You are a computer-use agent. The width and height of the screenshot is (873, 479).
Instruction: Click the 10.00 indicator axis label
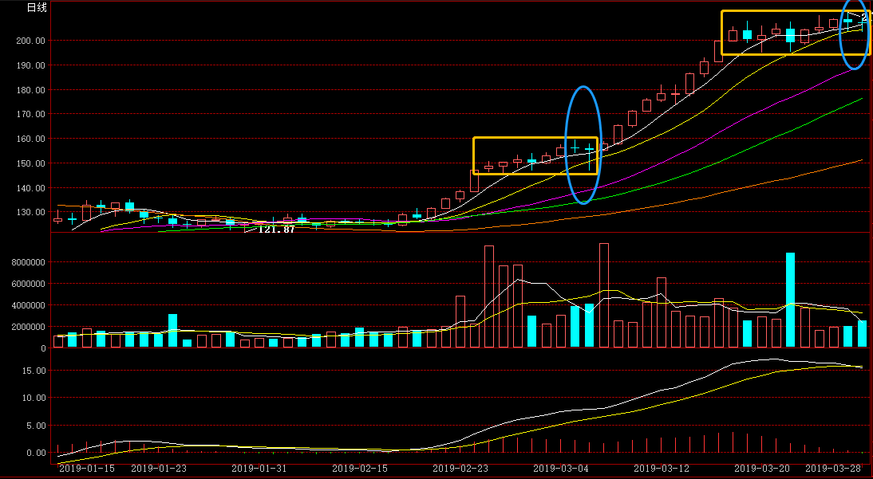tap(34, 398)
